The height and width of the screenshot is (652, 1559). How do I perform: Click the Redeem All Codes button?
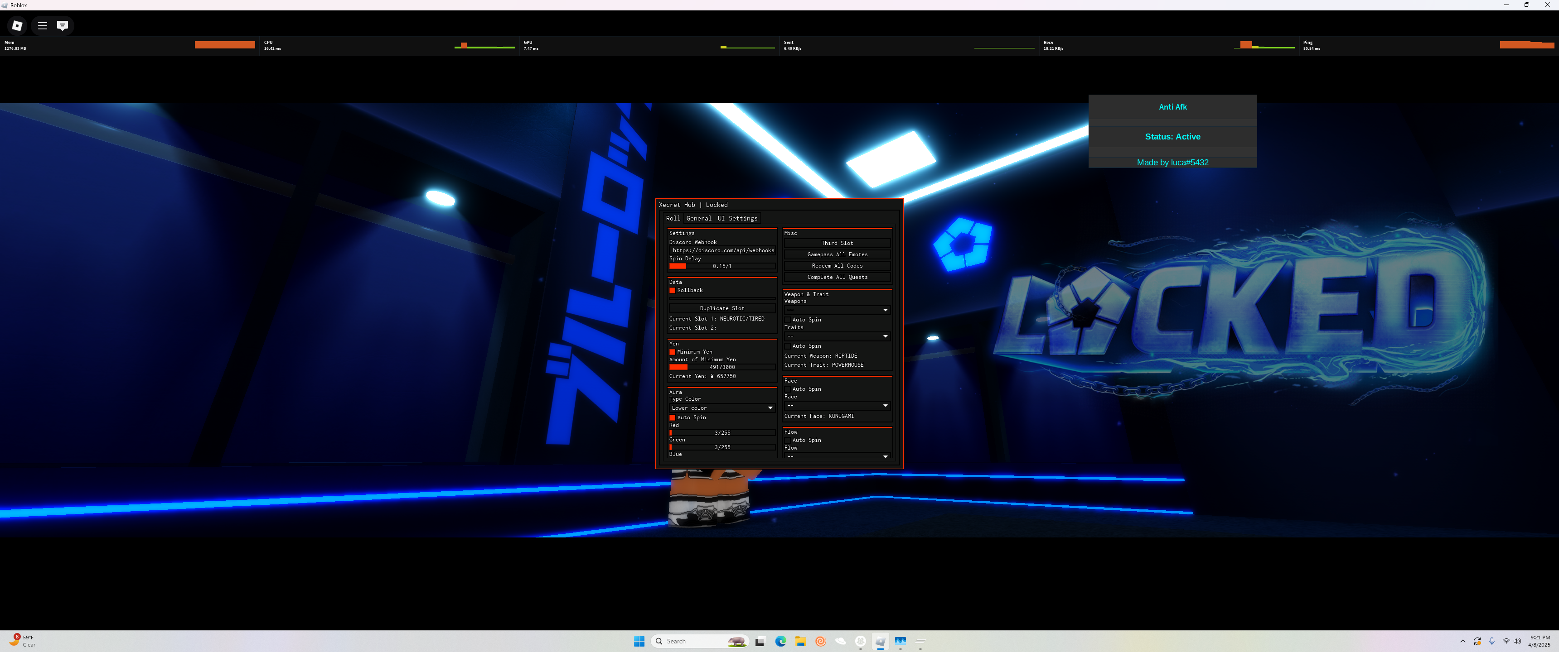pyautogui.click(x=837, y=266)
